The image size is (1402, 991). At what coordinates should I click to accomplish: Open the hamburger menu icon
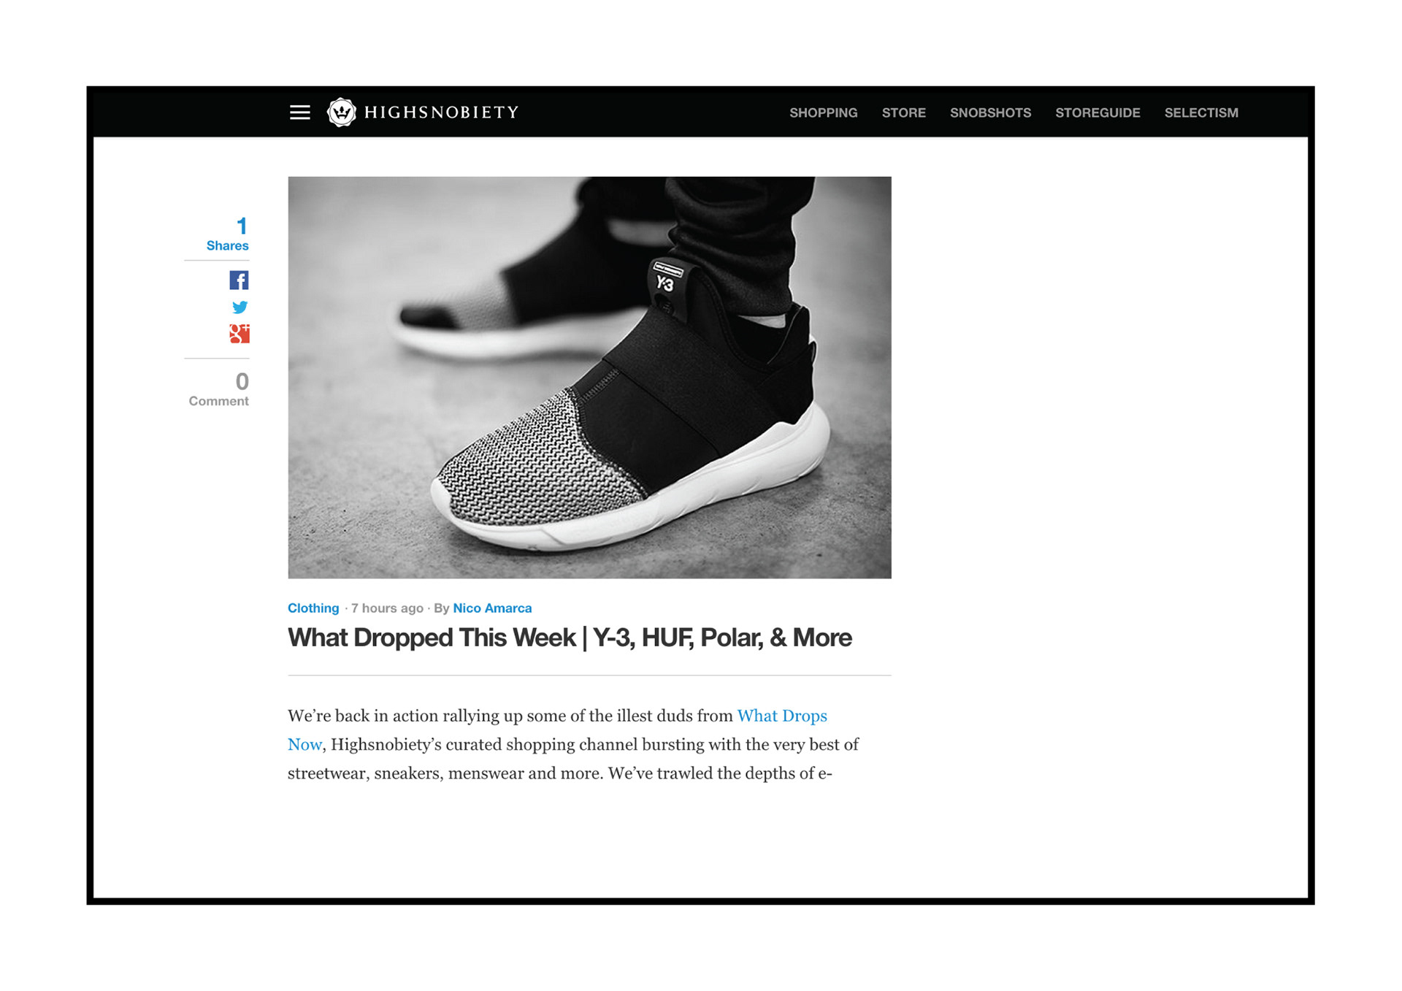(x=299, y=112)
